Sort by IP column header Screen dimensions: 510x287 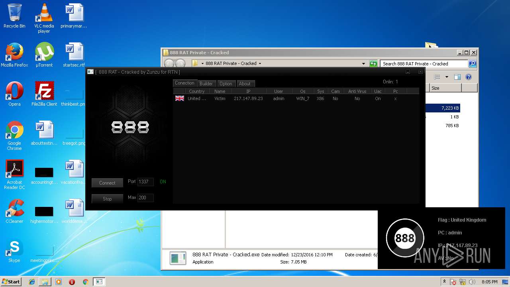[x=248, y=91]
